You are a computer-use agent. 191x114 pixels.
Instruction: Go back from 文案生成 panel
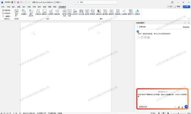click(x=138, y=27)
